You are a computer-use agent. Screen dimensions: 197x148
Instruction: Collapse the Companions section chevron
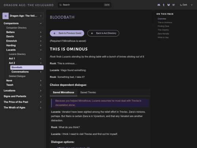click(x=41, y=23)
